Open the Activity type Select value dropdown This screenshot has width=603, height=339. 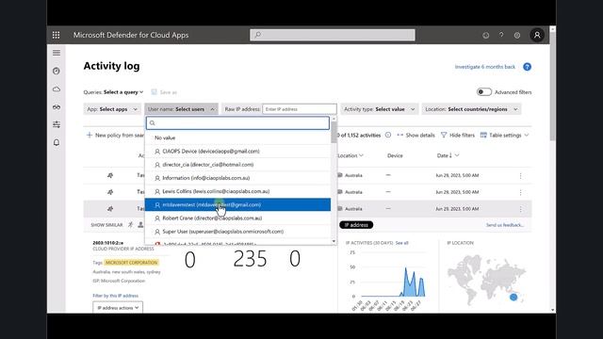(379, 109)
